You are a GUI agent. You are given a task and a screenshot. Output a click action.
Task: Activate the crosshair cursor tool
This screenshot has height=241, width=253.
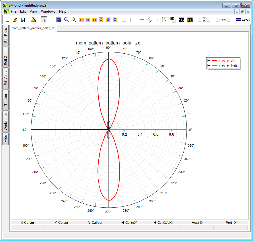142,20
